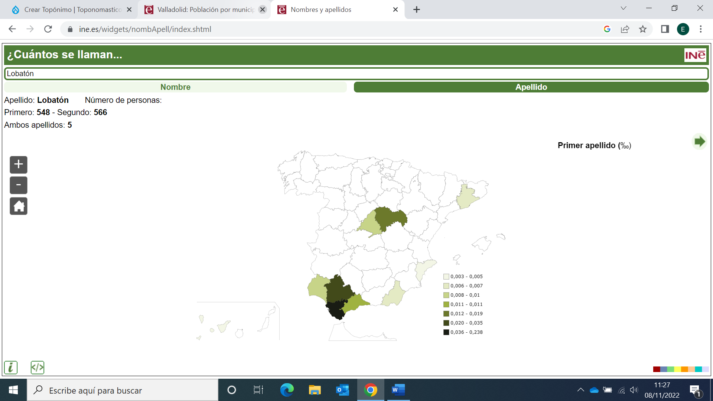Share this page from the address bar
Image resolution: width=713 pixels, height=401 pixels.
(x=625, y=29)
